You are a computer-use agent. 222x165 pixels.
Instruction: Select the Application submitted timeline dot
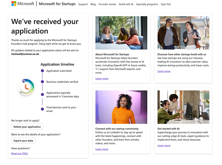tap(42, 71)
